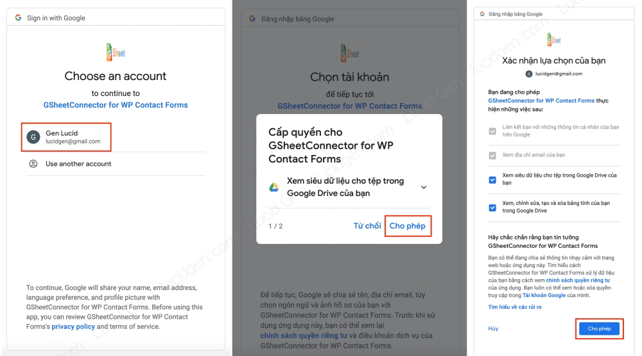Click 'Từ chối' to deny permission
This screenshot has width=642, height=356.
coord(367,226)
